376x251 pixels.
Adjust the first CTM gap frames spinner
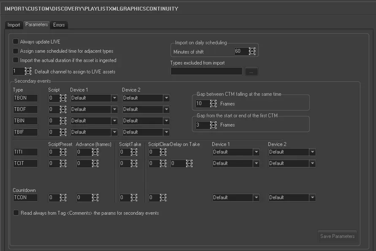[213, 125]
